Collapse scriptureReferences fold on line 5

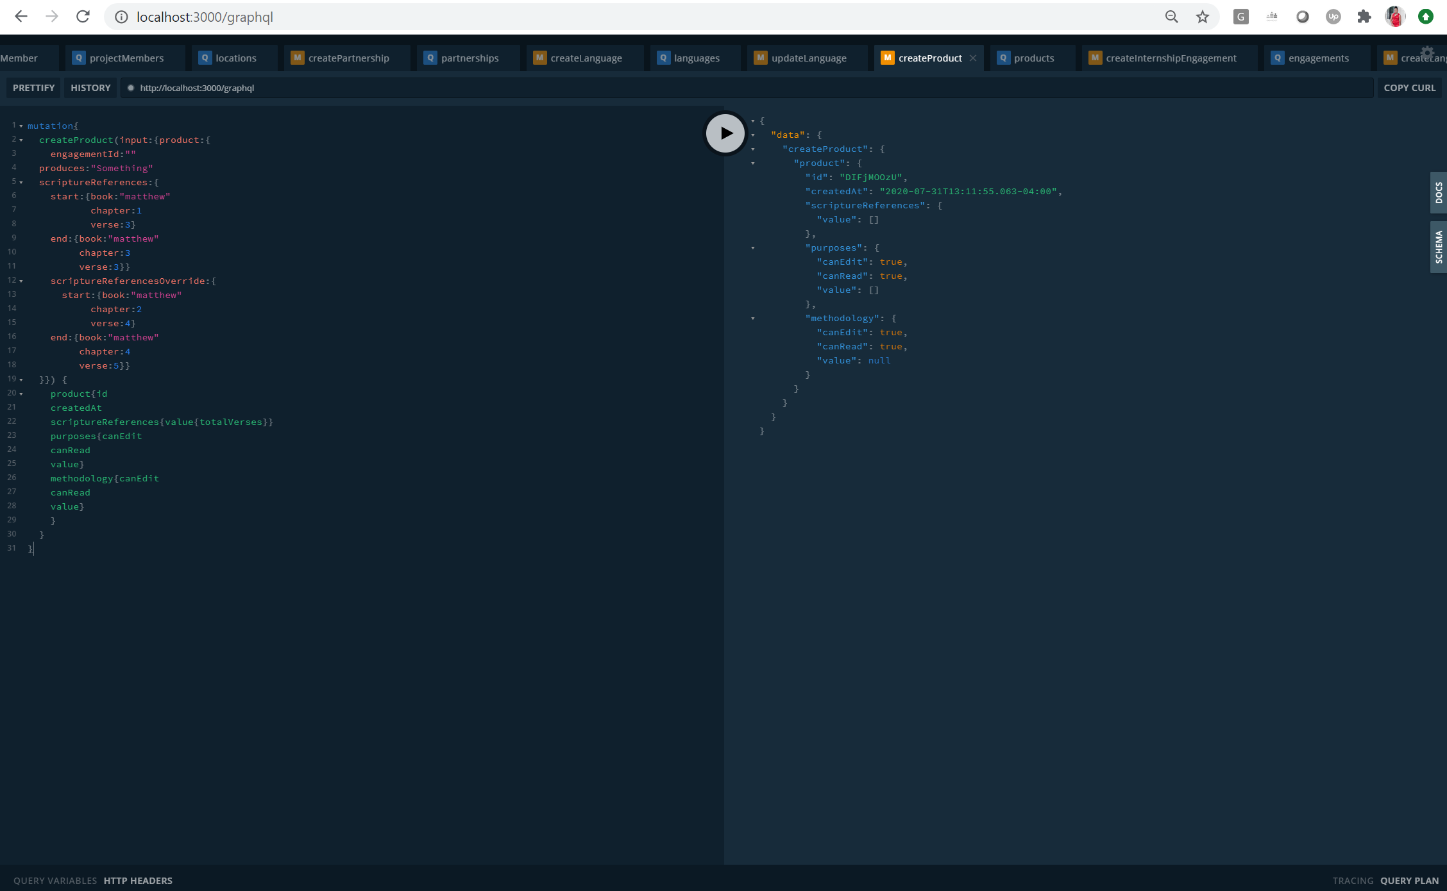click(21, 183)
